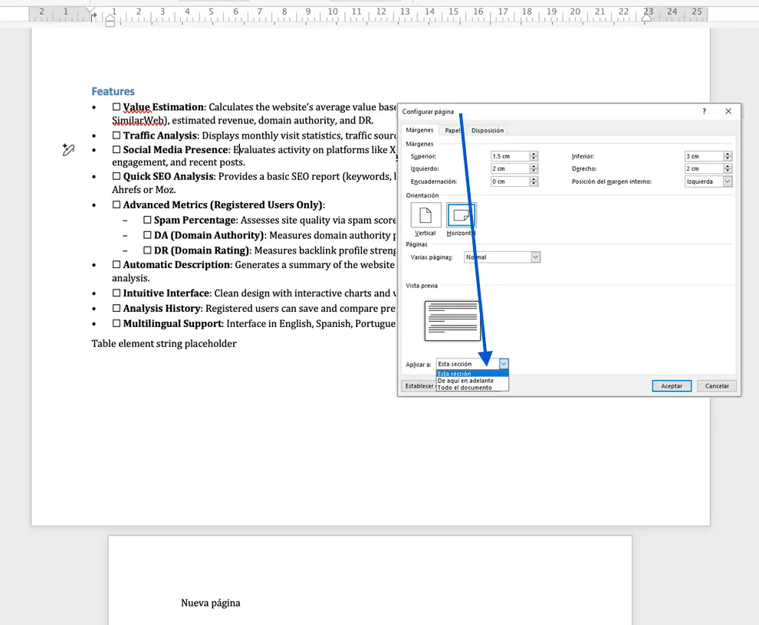The height and width of the screenshot is (625, 759).
Task: Click the first-line indent marker on ruler
Action: tap(90, 9)
